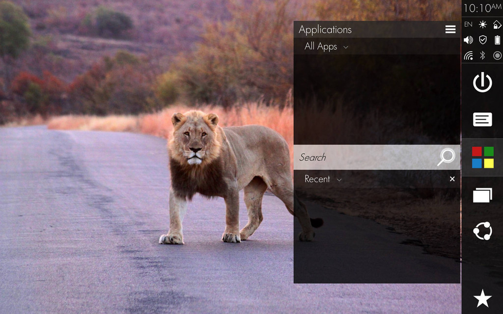Open the brightness sun icon
Image resolution: width=503 pixels, height=314 pixels.
[x=482, y=24]
